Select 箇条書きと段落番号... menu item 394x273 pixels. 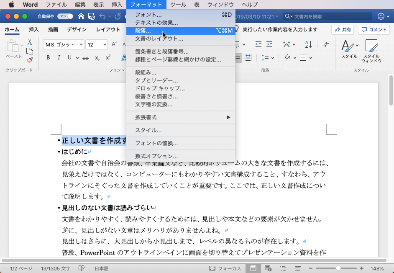pyautogui.click(x=181, y=52)
